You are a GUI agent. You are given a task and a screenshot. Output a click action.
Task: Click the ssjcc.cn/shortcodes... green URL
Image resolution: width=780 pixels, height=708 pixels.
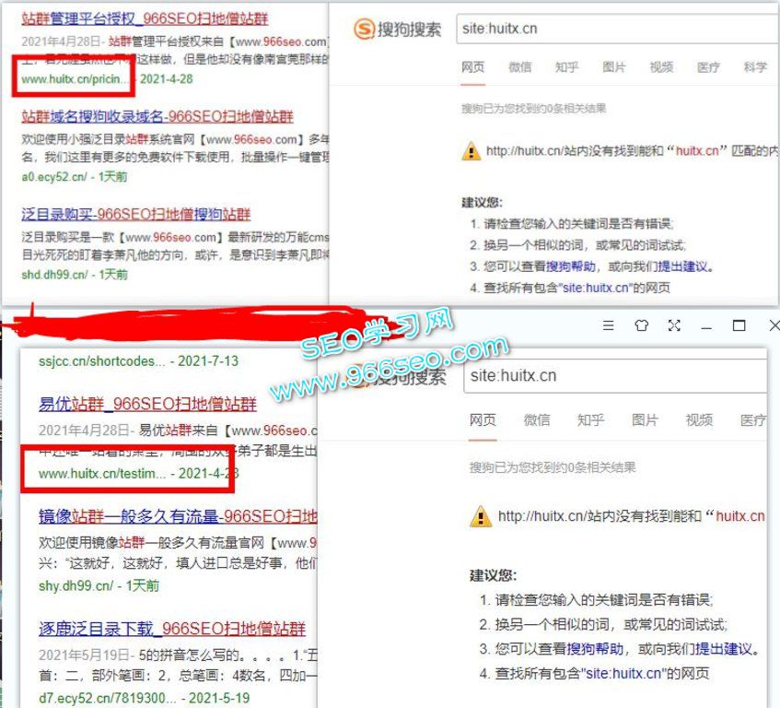tap(101, 361)
